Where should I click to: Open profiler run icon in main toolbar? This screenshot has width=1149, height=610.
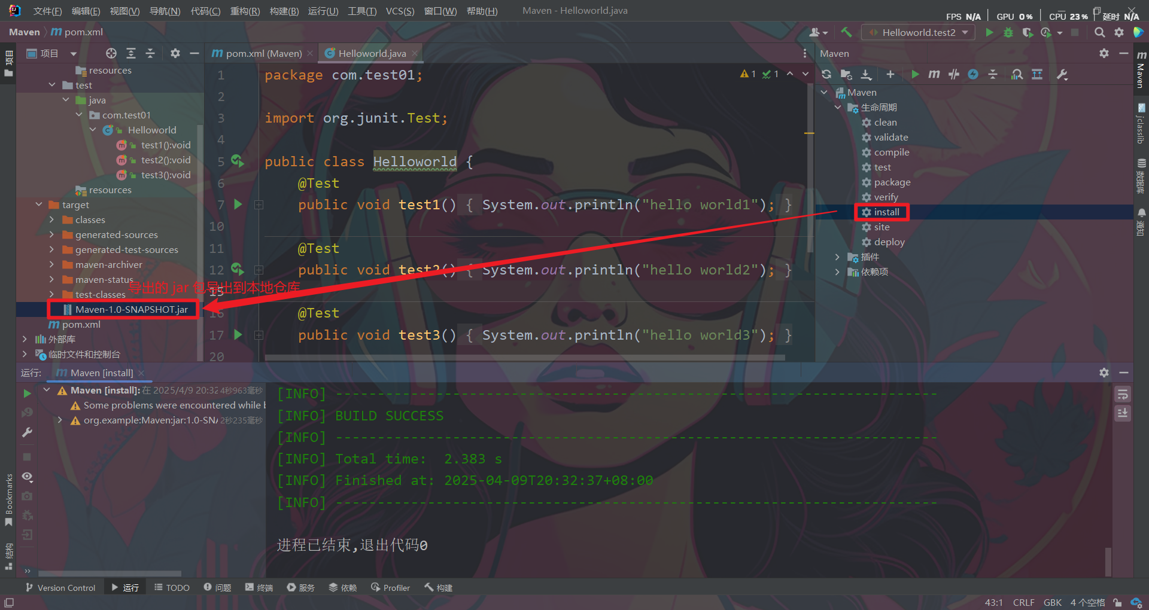pos(1047,32)
